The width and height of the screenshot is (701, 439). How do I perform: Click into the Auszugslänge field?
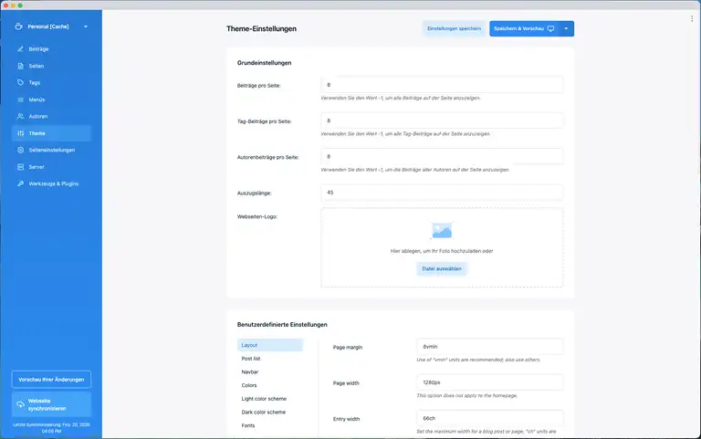[x=442, y=193]
